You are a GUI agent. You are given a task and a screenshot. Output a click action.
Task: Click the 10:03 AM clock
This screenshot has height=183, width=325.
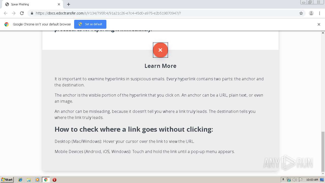pyautogui.click(x=312, y=180)
